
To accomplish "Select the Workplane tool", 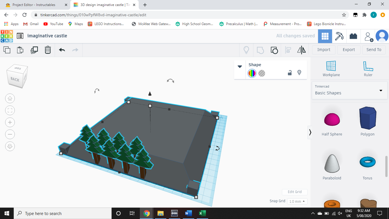I will tap(331, 69).
